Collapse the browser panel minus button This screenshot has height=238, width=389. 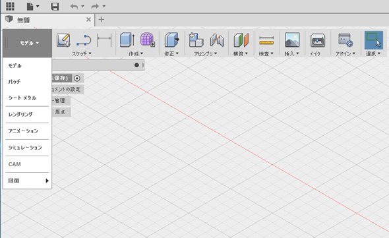coord(136,65)
